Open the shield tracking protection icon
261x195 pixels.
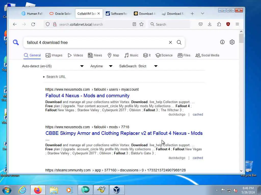point(48,24)
